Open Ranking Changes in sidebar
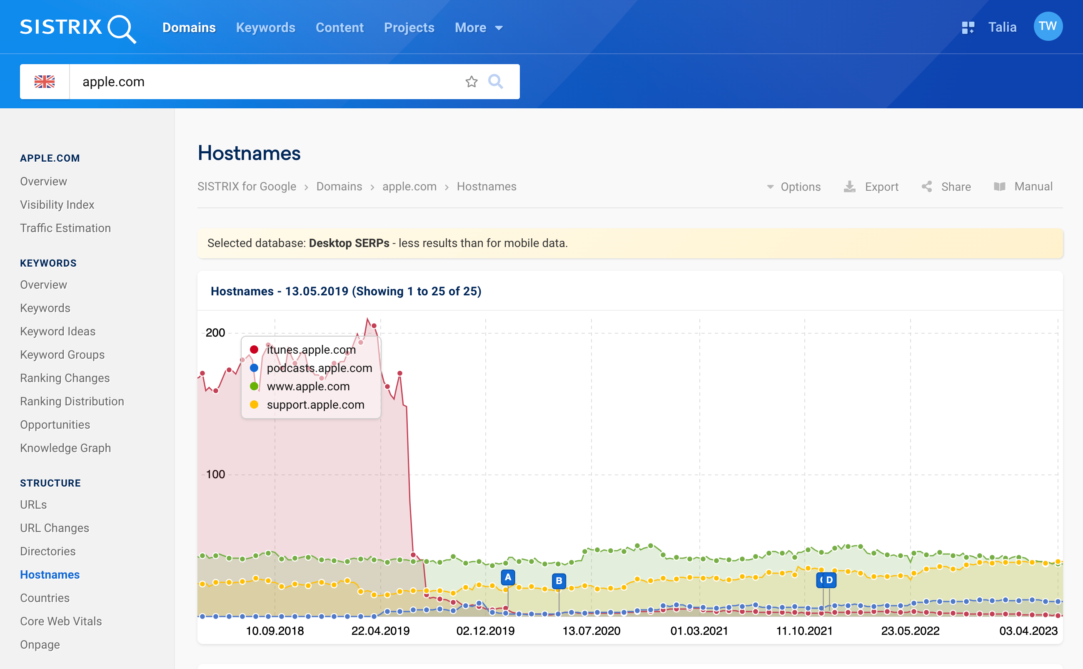Screen dimensions: 1083x669 [x=65, y=378]
